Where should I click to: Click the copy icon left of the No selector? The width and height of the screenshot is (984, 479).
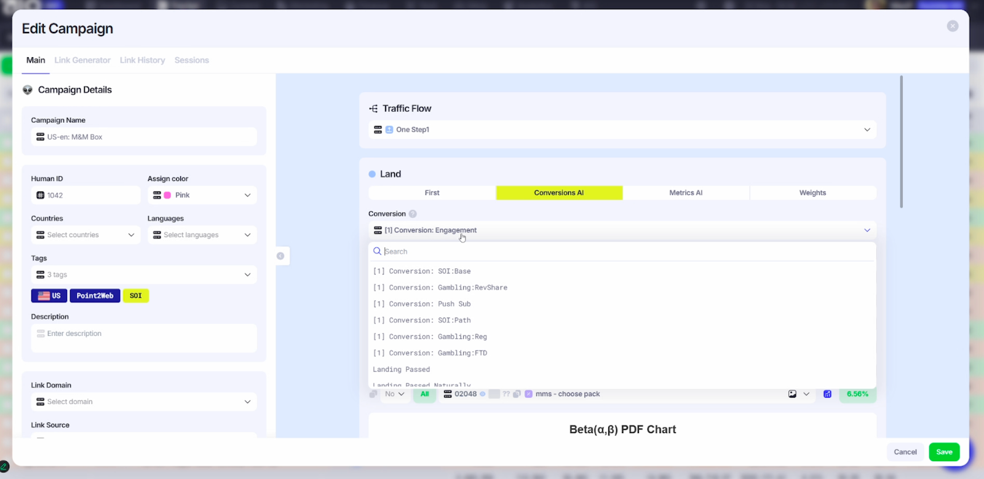(373, 394)
